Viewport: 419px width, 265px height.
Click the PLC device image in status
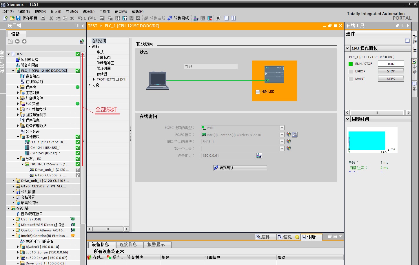click(x=274, y=75)
